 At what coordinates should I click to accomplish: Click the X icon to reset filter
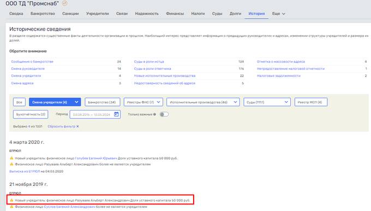click(x=77, y=126)
